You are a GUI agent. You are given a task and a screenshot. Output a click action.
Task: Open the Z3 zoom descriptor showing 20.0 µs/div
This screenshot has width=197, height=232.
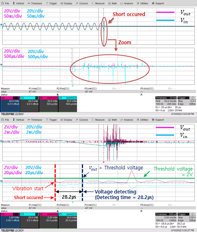click(x=68, y=220)
